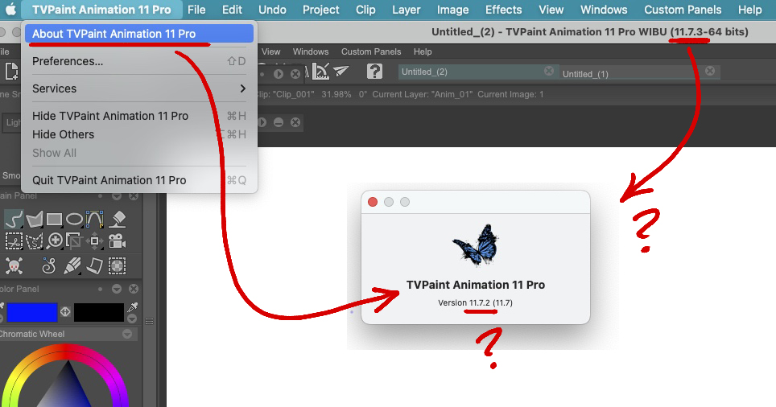
Task: Click the checkered selection transparency icon
Action: click(x=118, y=266)
